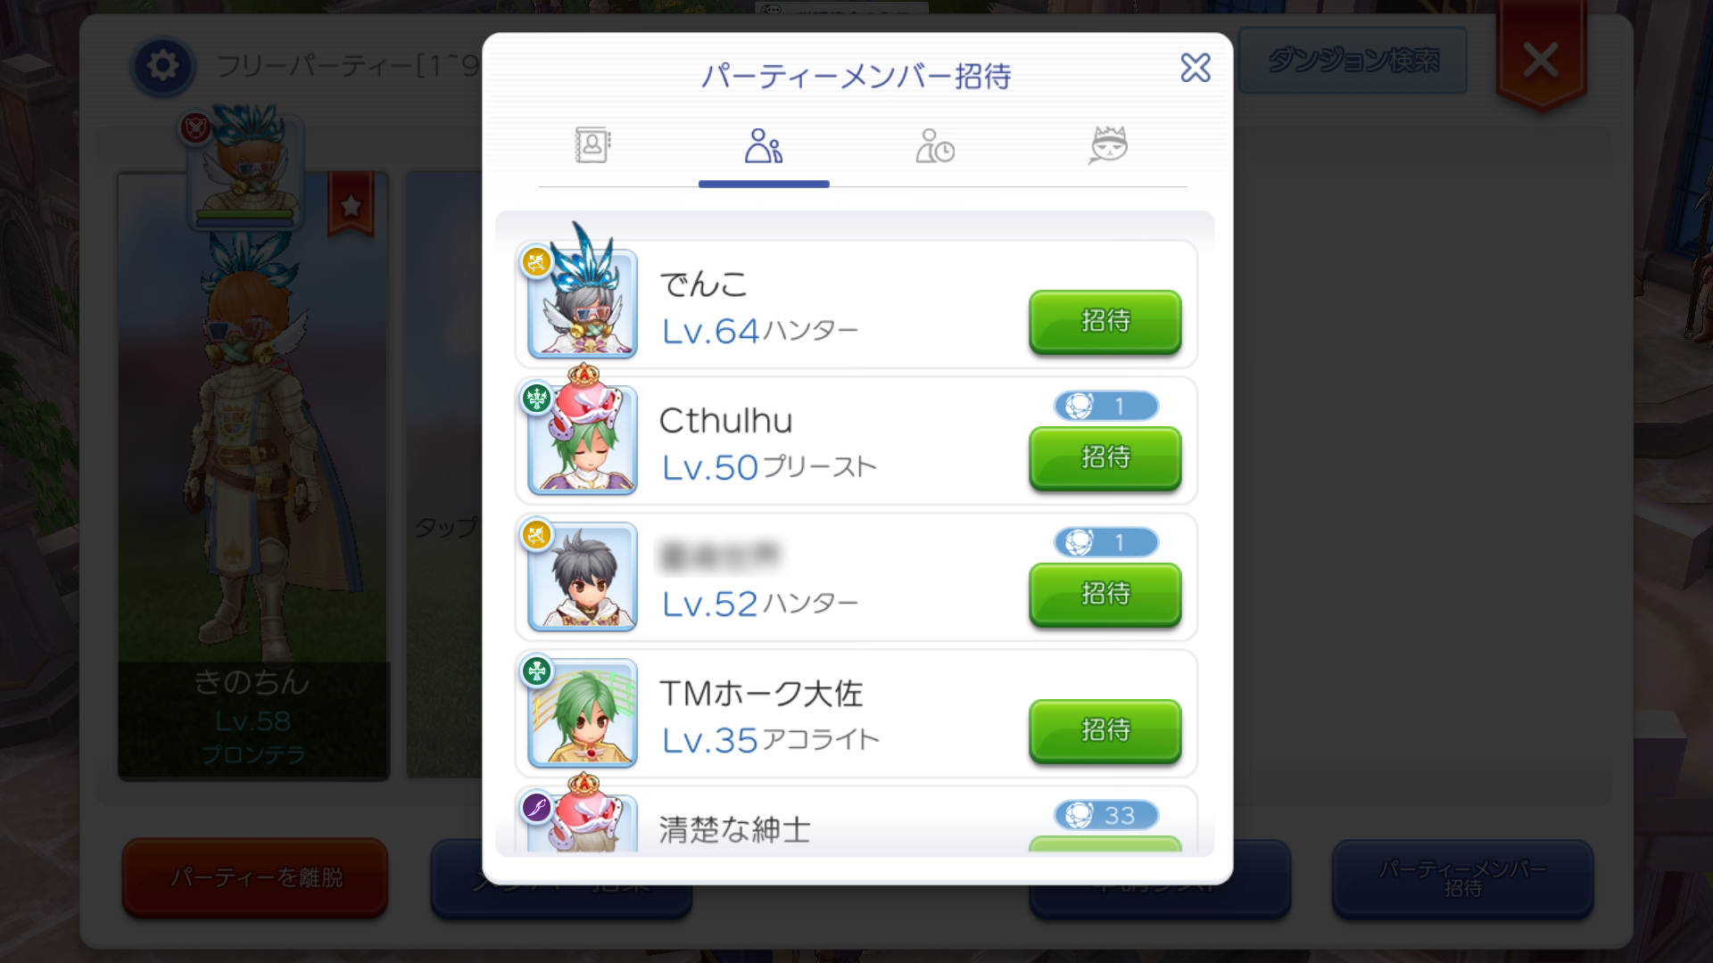The image size is (1713, 963).
Task: Invite Cthulhu to the party
Action: (x=1105, y=457)
